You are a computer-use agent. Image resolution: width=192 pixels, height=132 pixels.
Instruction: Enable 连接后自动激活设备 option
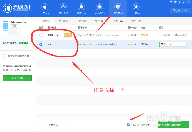(x=5, y=56)
